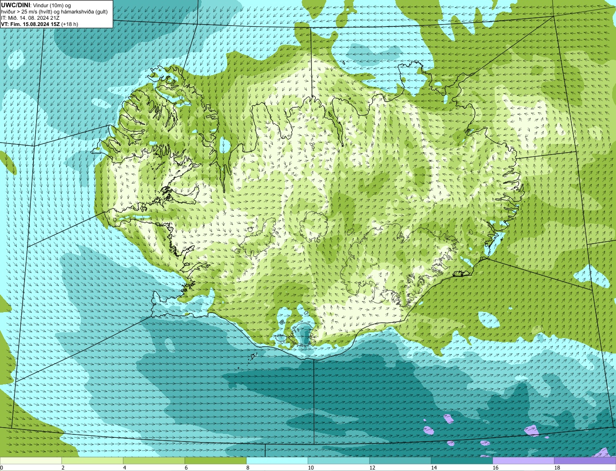
Task: Click the legend scale label "2"
Action: [x=63, y=468]
